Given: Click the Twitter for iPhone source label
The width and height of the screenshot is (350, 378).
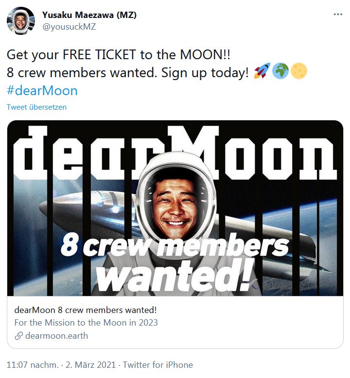Looking at the screenshot, I should [x=158, y=365].
